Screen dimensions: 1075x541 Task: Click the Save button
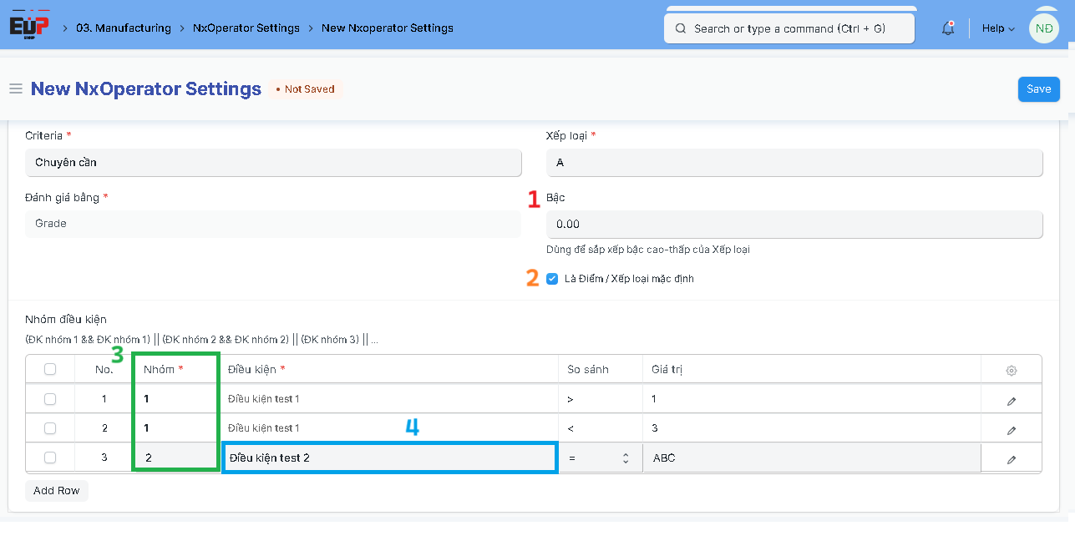click(1038, 88)
